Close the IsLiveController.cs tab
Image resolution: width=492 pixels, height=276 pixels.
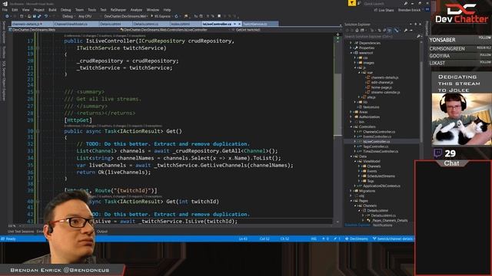click(x=240, y=24)
